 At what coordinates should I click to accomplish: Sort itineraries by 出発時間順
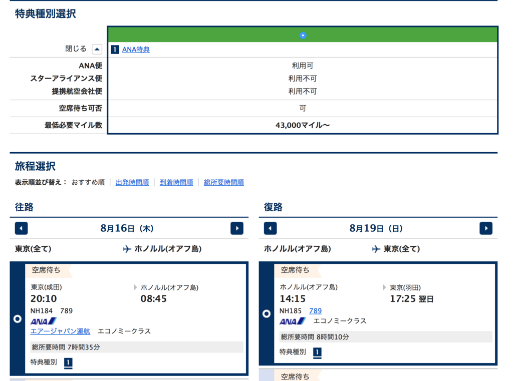tap(132, 182)
